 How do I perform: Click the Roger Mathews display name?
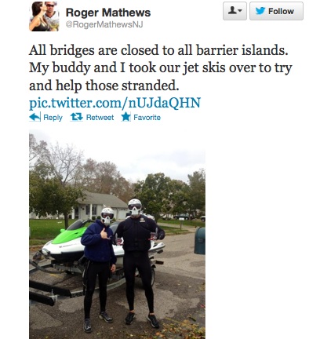point(108,13)
